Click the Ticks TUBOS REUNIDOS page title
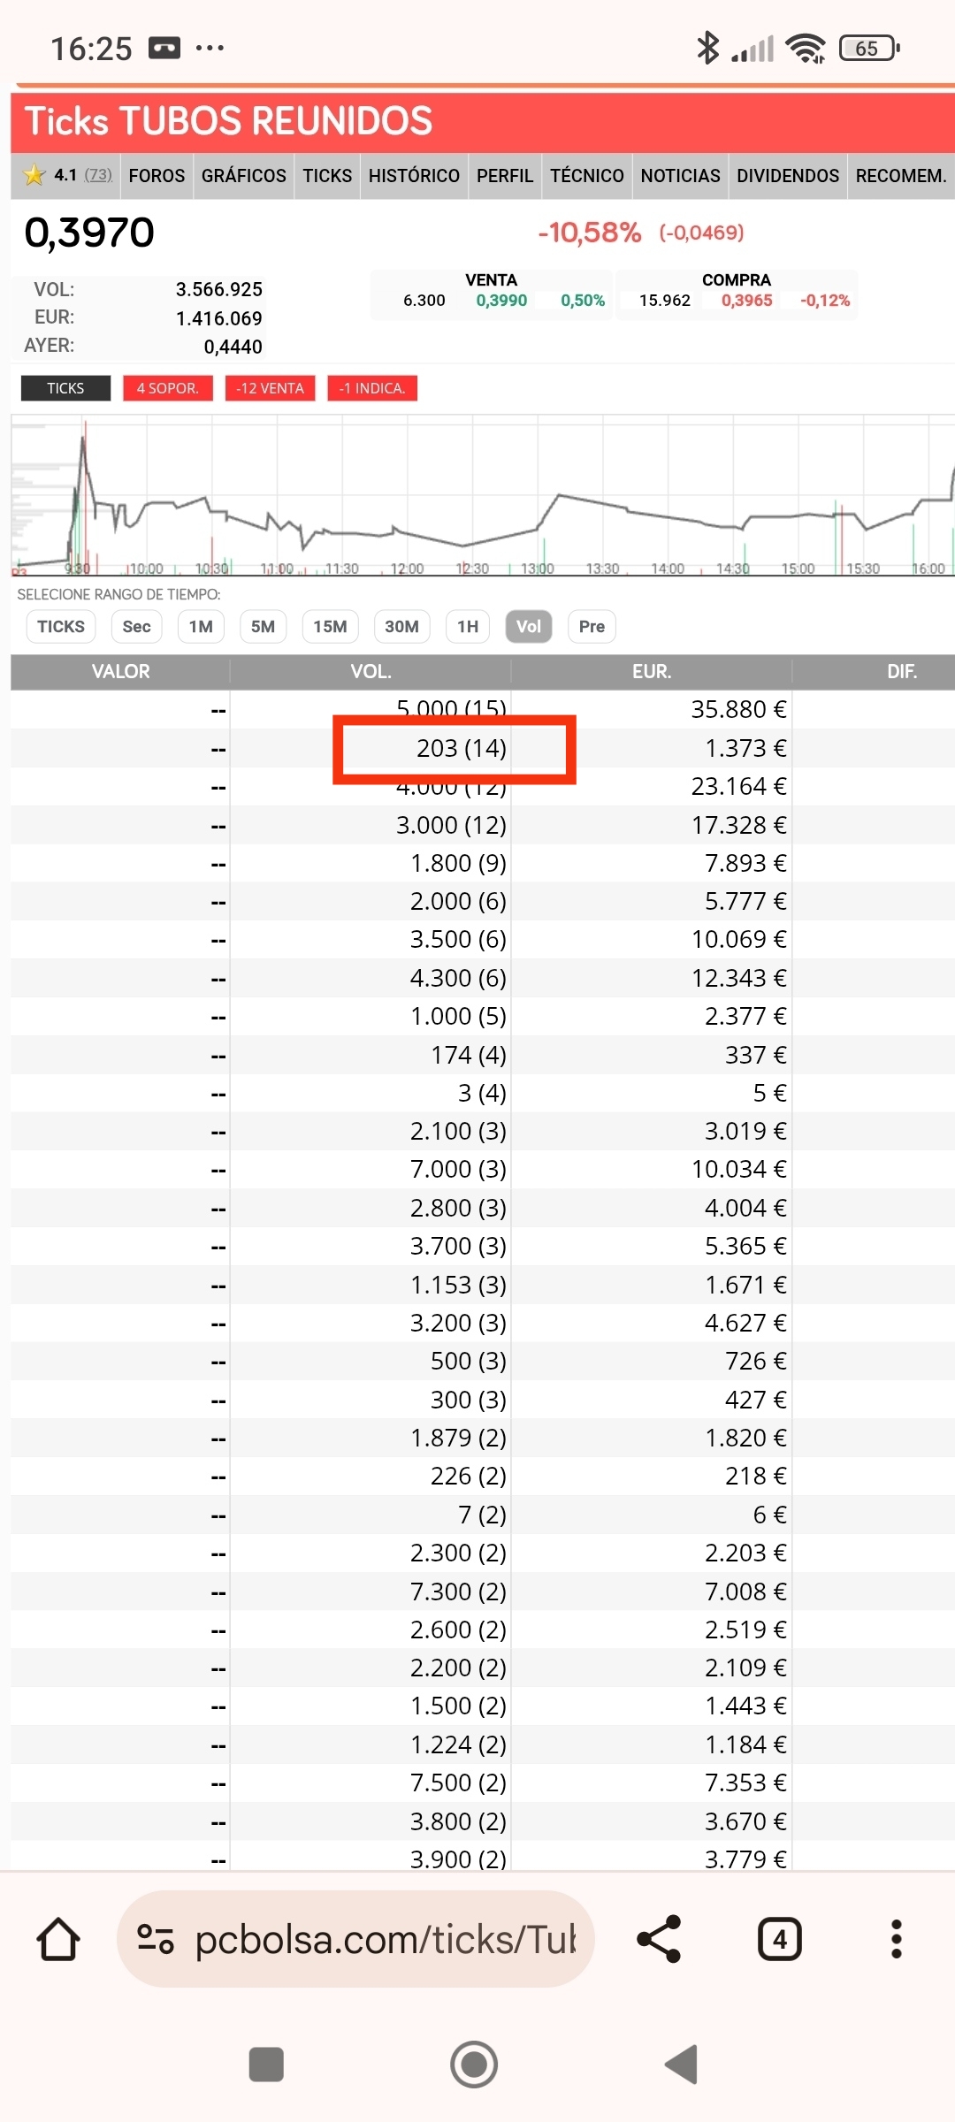The height and width of the screenshot is (2122, 955). point(228,121)
